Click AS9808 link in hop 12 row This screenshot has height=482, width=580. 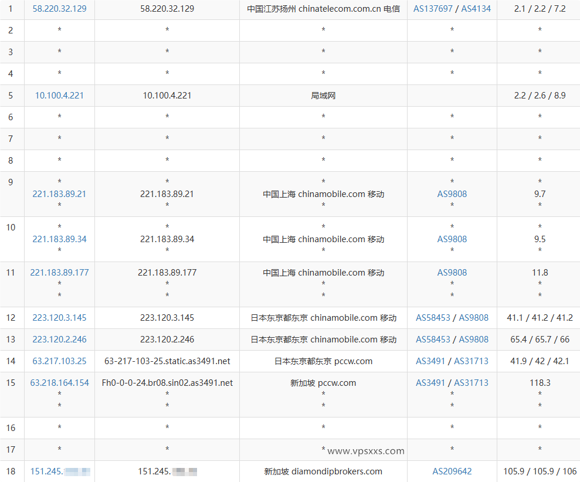click(x=474, y=318)
